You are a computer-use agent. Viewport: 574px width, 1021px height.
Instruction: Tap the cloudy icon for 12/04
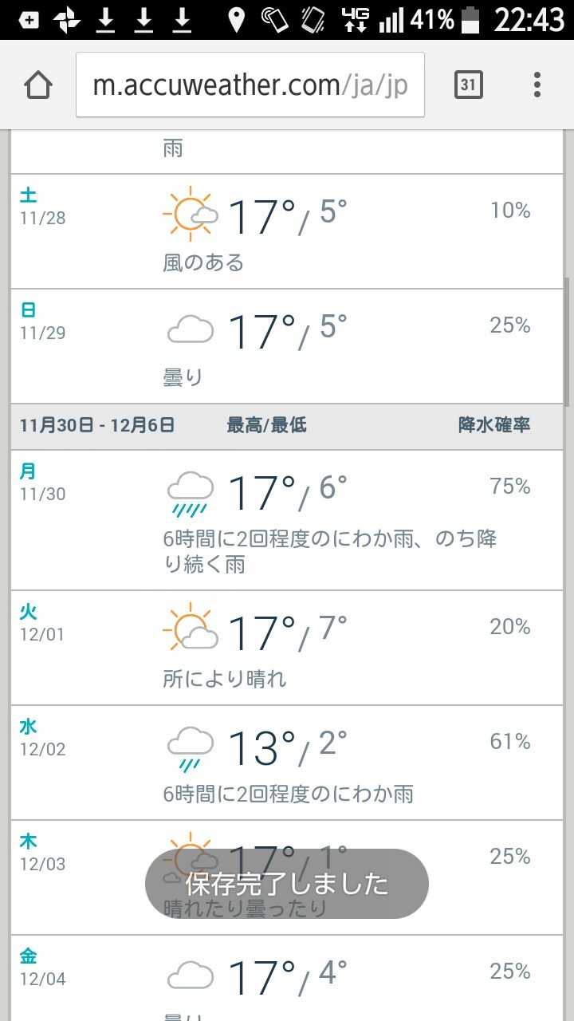click(191, 975)
